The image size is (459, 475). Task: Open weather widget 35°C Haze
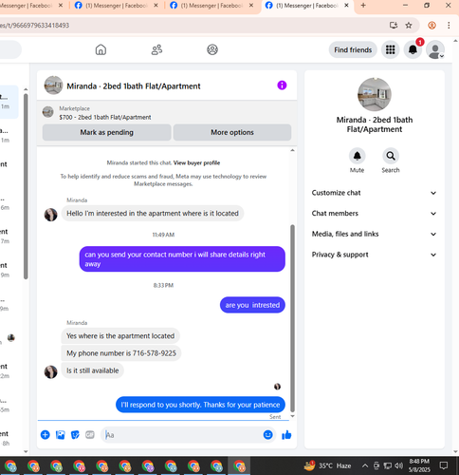[327, 465]
